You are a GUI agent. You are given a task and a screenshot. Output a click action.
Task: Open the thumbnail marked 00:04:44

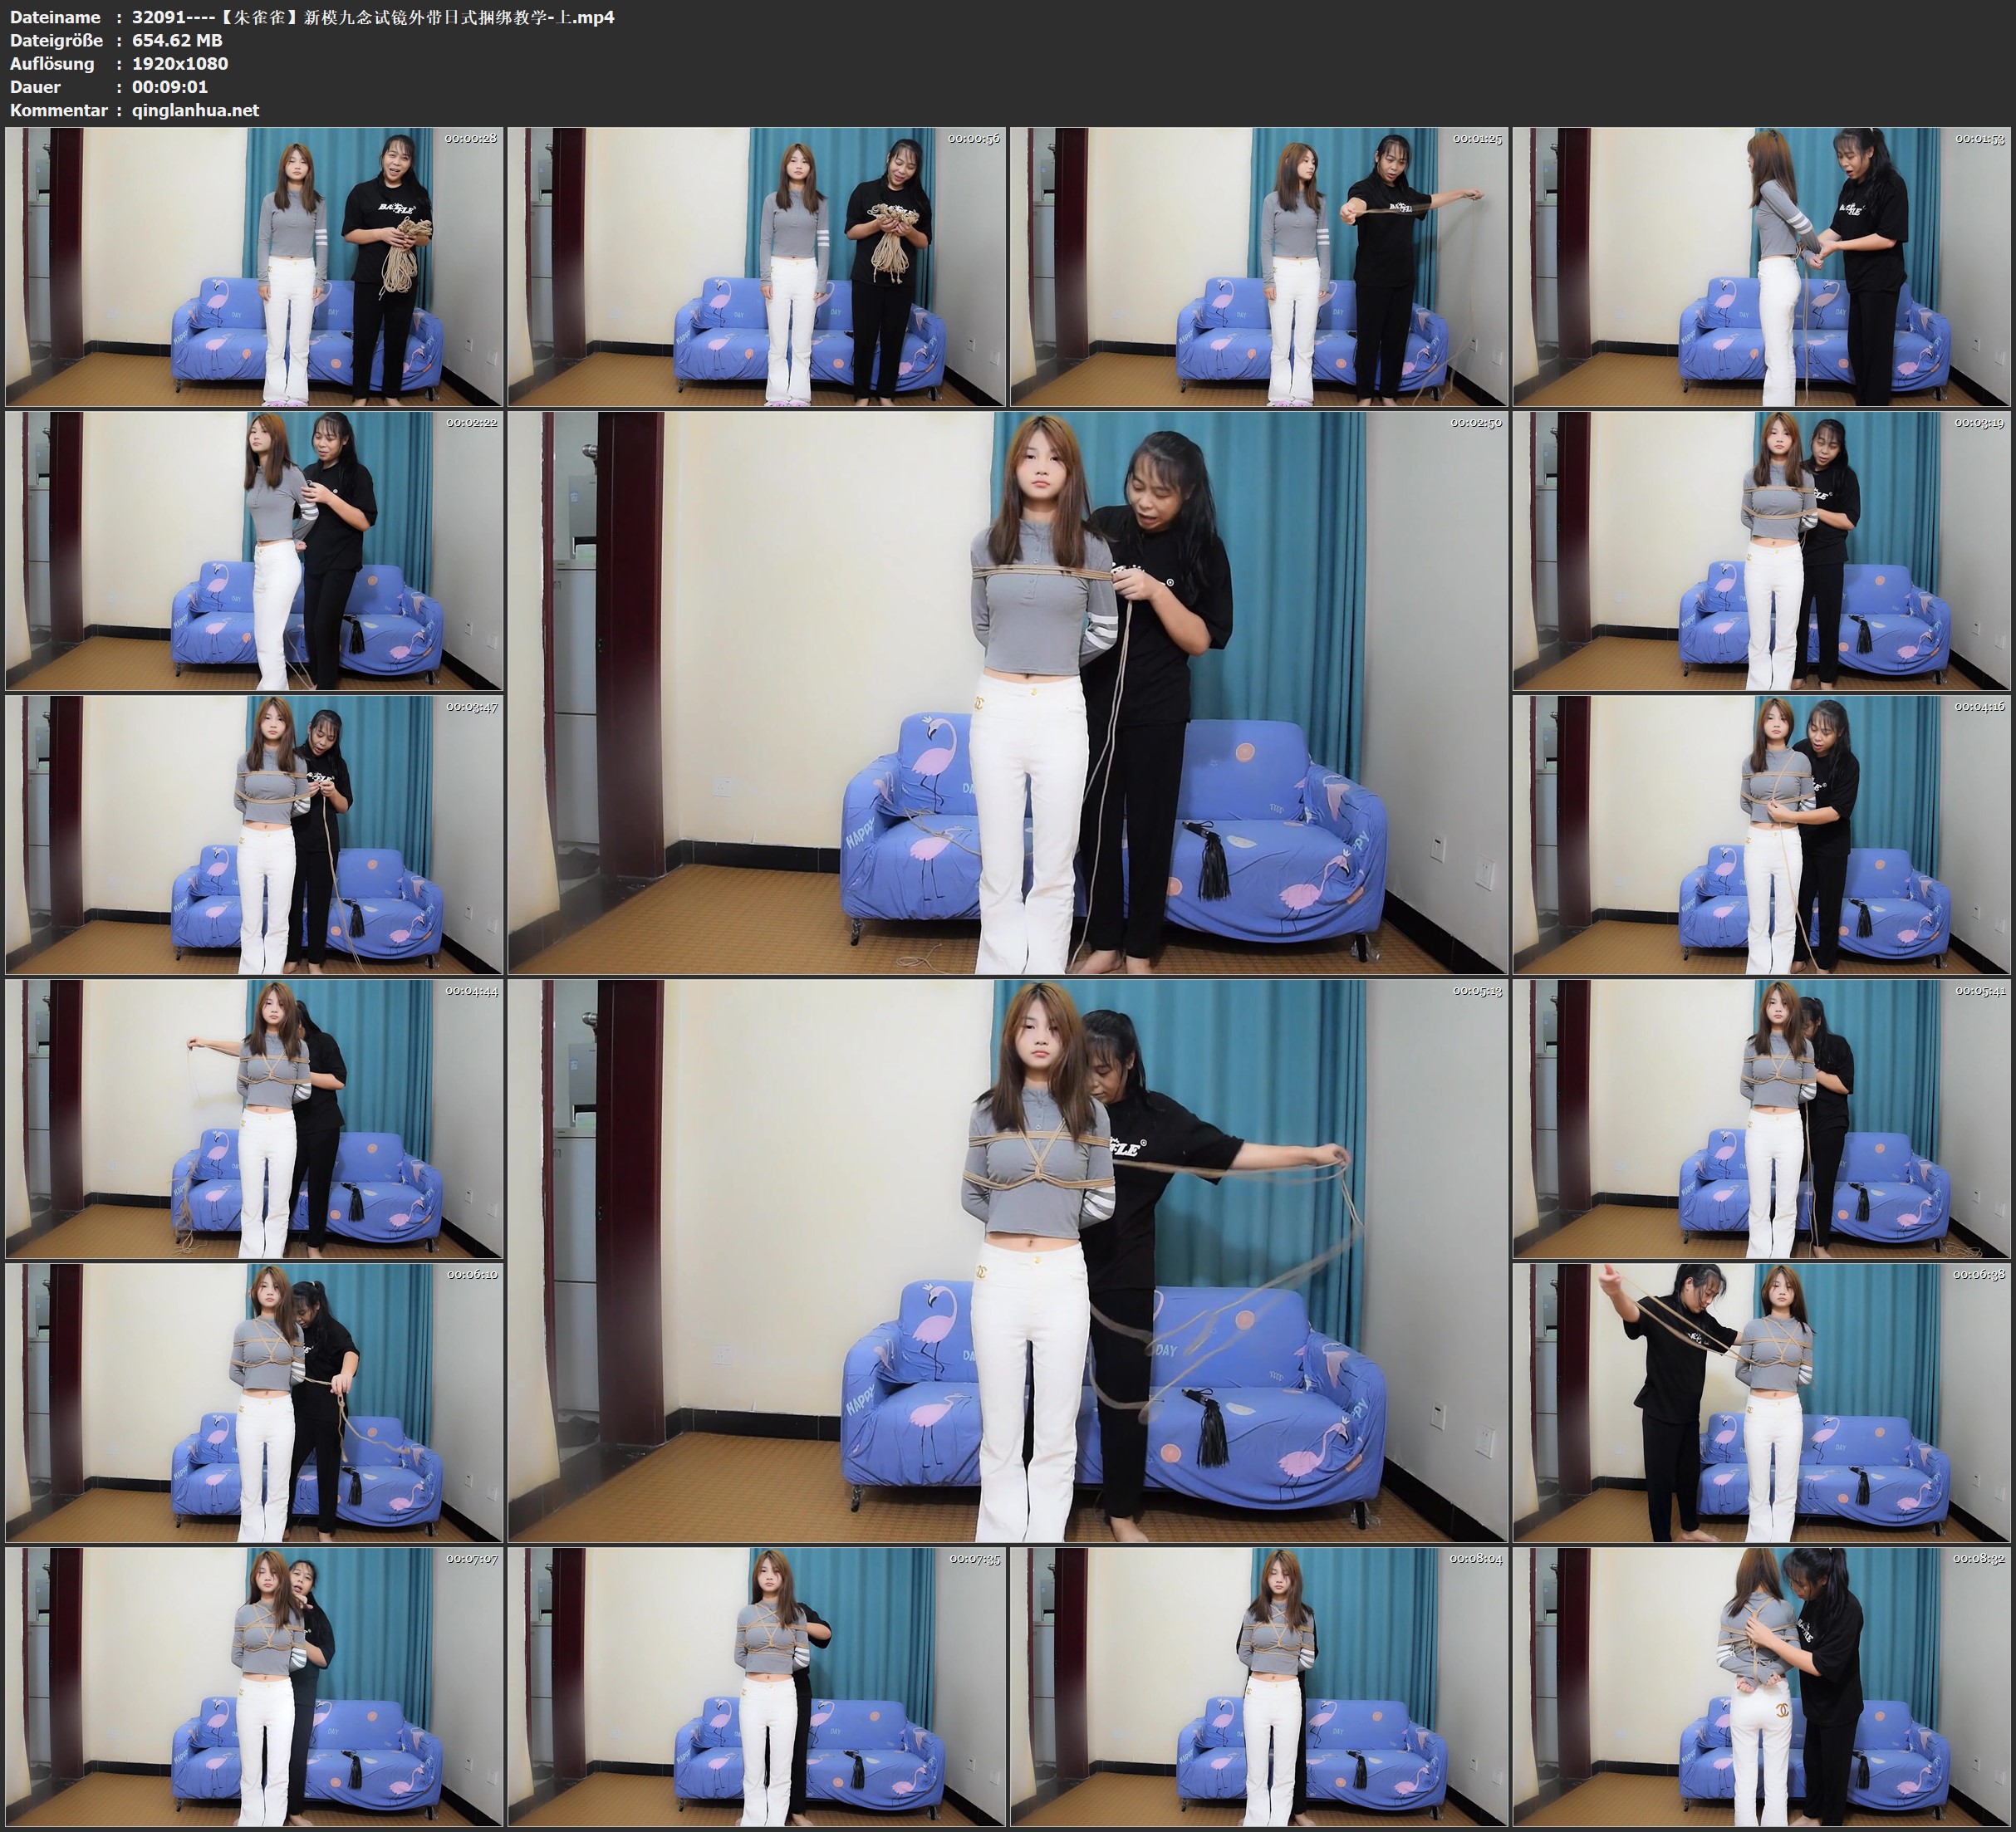click(x=254, y=1119)
